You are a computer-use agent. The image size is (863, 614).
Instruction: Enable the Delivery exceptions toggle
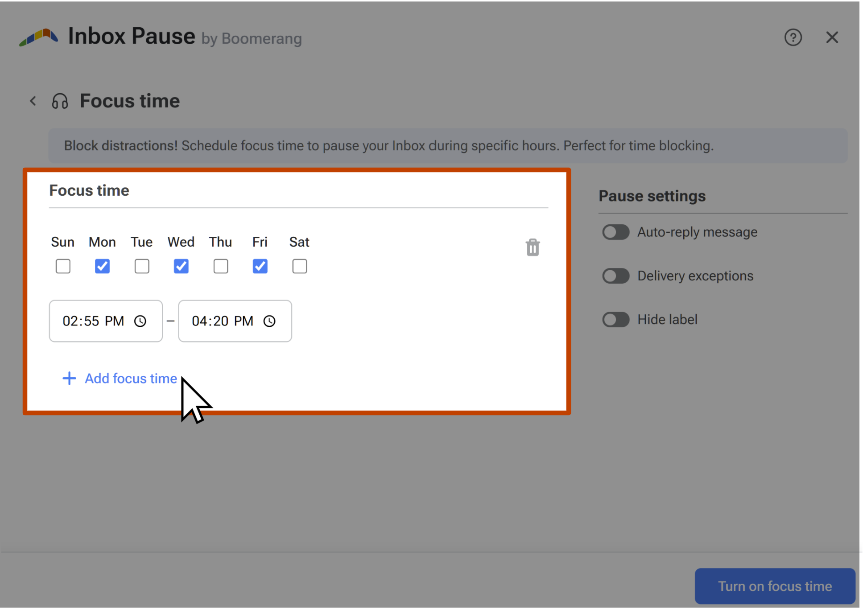click(x=615, y=276)
